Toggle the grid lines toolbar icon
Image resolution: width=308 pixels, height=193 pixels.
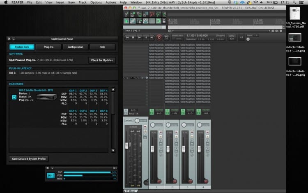point(152,21)
